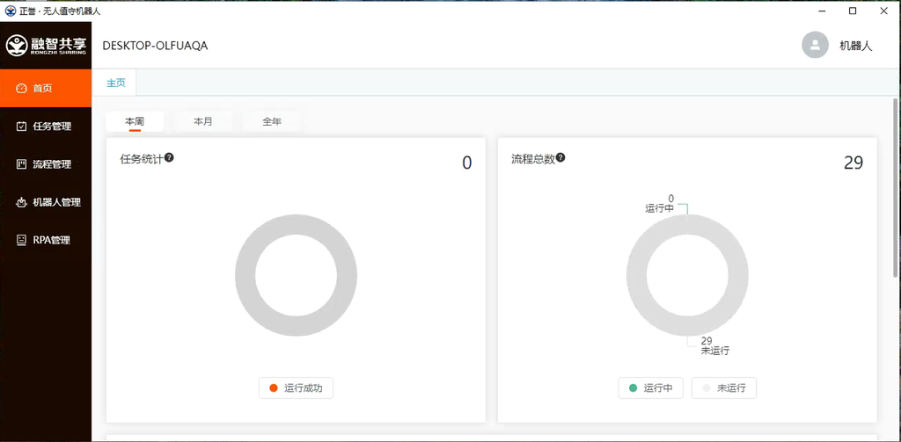This screenshot has height=442, width=901.
Task: Open the 首页 home sidebar item
Action: tap(46, 89)
